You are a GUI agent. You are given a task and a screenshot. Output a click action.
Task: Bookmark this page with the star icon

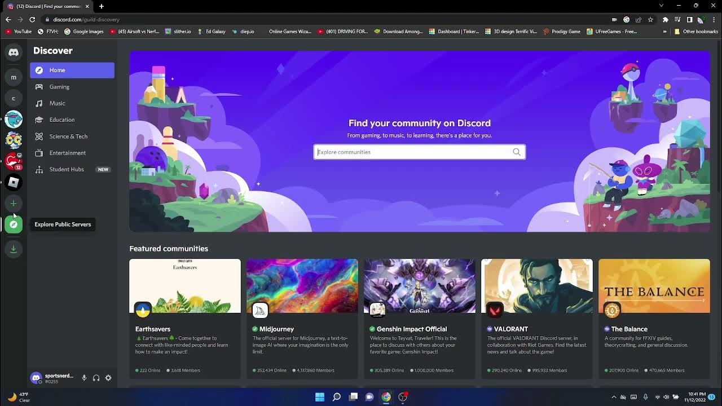tap(650, 19)
